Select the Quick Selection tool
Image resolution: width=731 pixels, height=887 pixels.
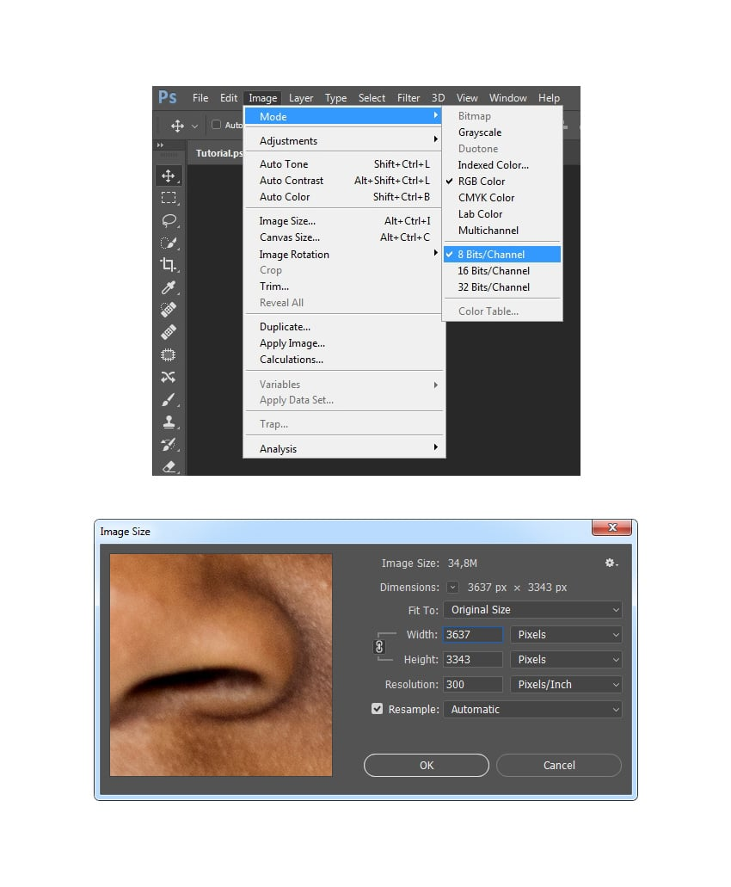(169, 243)
